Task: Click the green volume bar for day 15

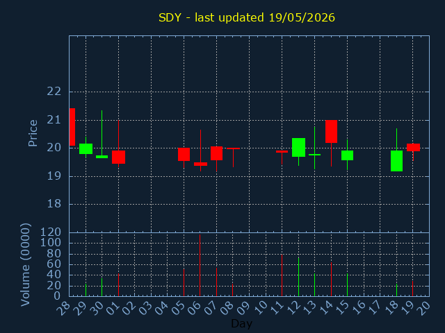Action: tap(348, 285)
